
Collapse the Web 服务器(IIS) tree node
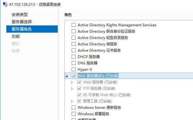[67, 76]
